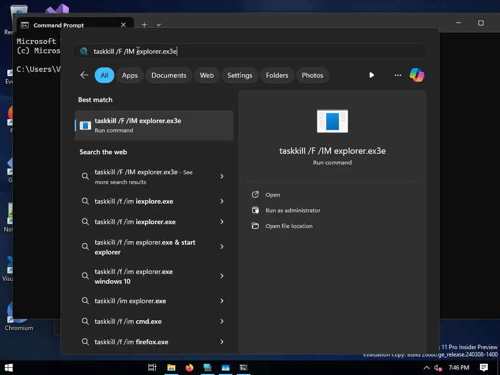Open File Explorer from the taskbar

(x=171, y=368)
